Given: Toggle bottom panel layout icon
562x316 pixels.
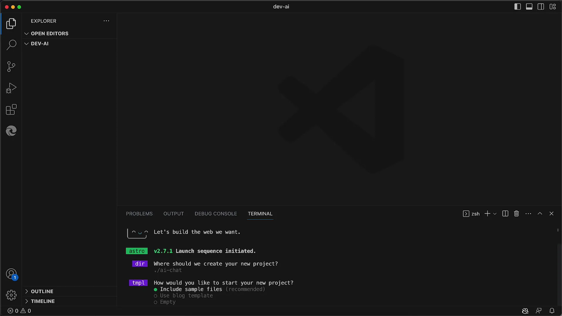Looking at the screenshot, I should pyautogui.click(x=529, y=7).
